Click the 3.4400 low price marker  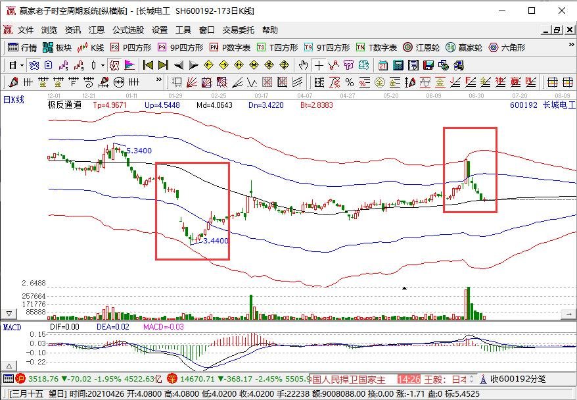(216, 241)
